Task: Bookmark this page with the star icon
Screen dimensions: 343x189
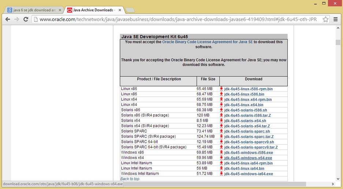Action: tap(325, 19)
